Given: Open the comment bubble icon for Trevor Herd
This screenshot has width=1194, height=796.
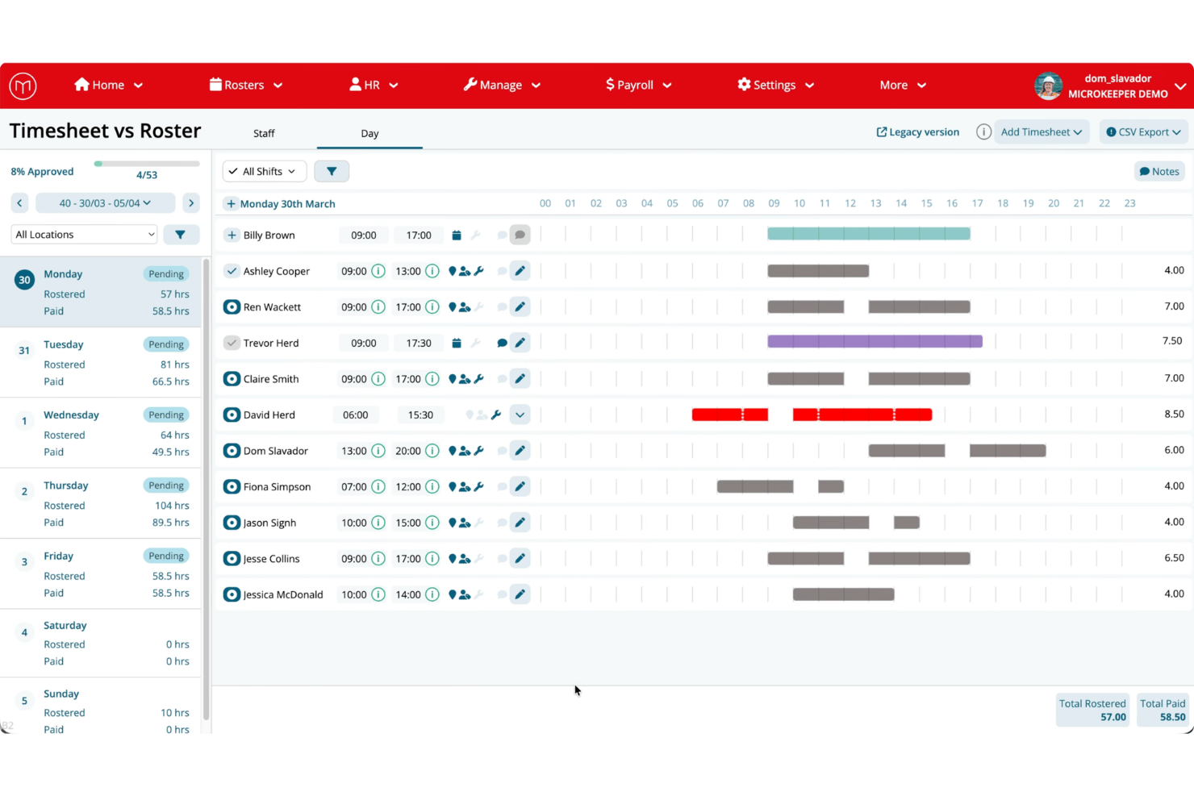Looking at the screenshot, I should click(x=502, y=343).
